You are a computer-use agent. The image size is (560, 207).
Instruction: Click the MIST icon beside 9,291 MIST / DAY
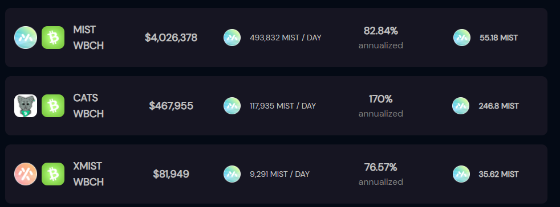point(232,174)
